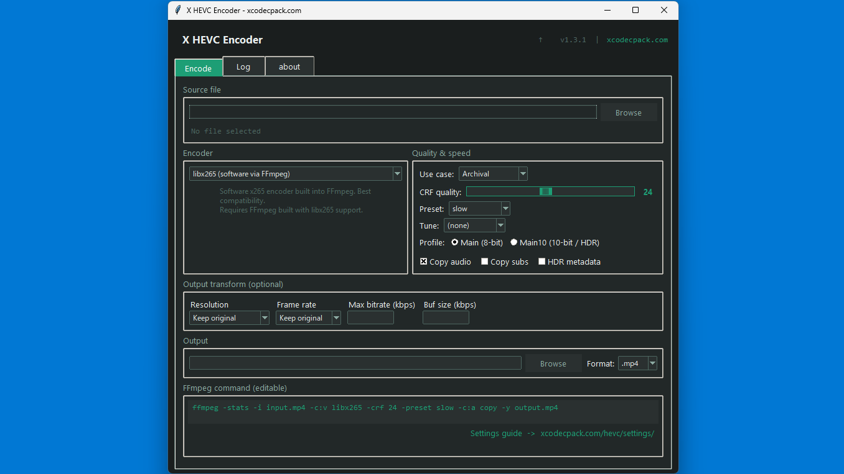
Task: Click the 'X HEVC Encoder' header title
Action: point(222,40)
